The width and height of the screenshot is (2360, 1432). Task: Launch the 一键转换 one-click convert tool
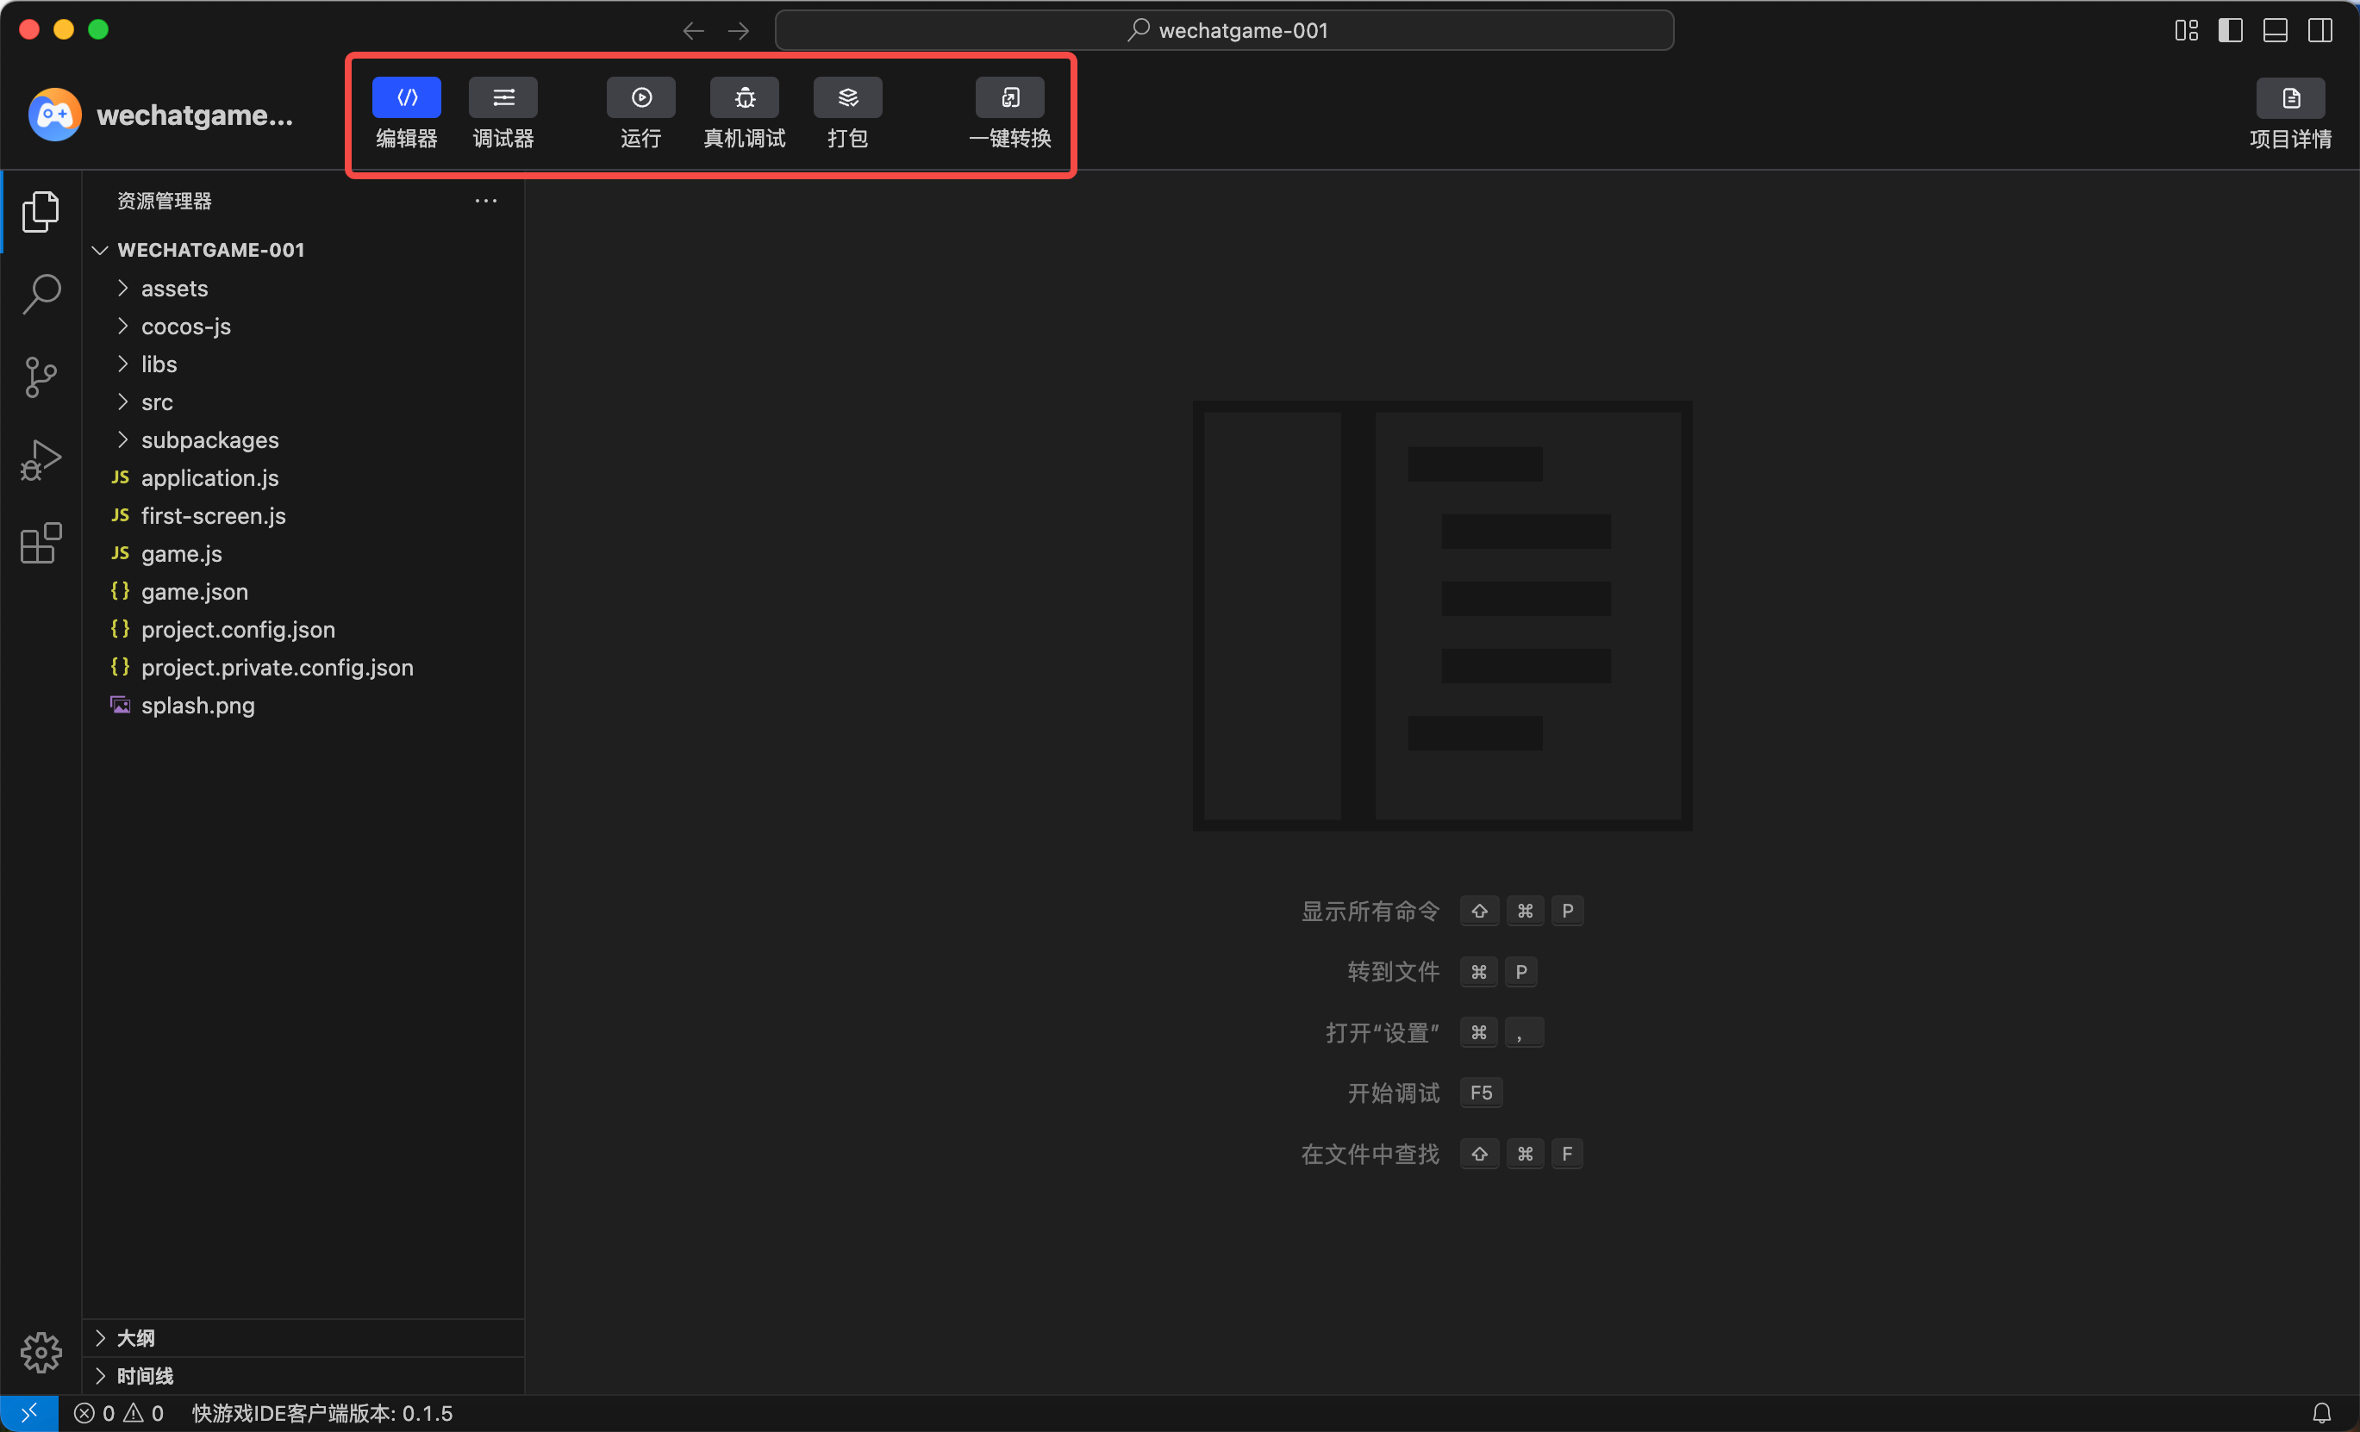coord(1009,97)
